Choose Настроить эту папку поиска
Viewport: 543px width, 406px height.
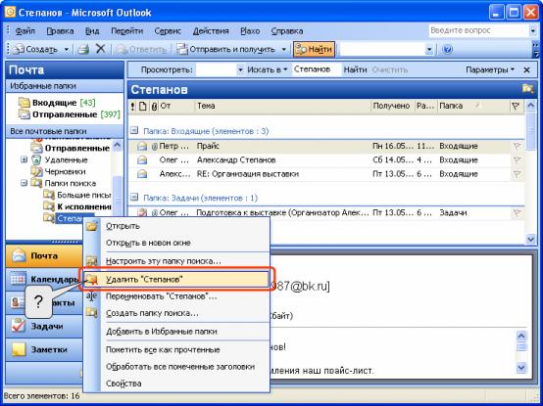pos(176,261)
